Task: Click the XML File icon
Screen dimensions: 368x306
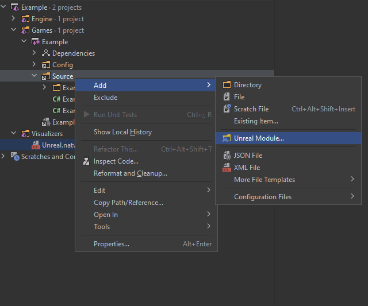Action: coord(227,168)
